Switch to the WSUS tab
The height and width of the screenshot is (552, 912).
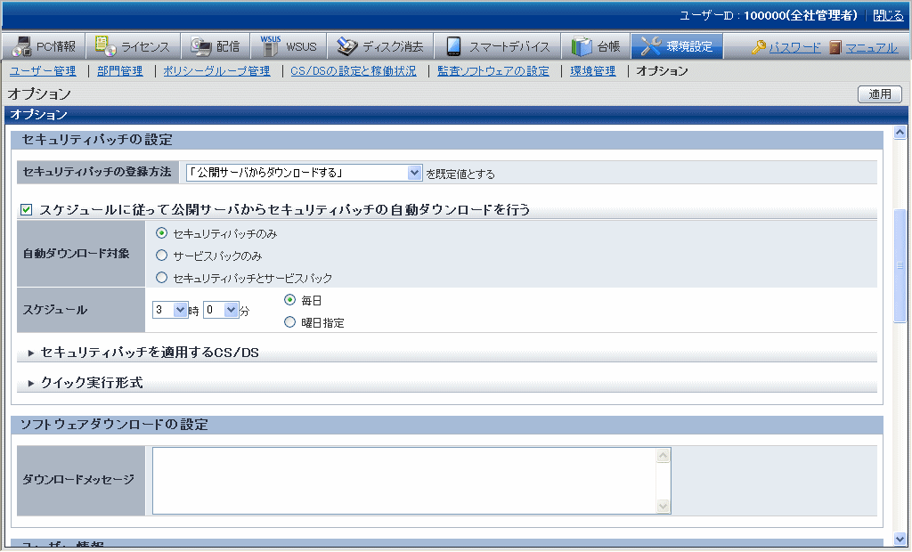click(x=289, y=46)
